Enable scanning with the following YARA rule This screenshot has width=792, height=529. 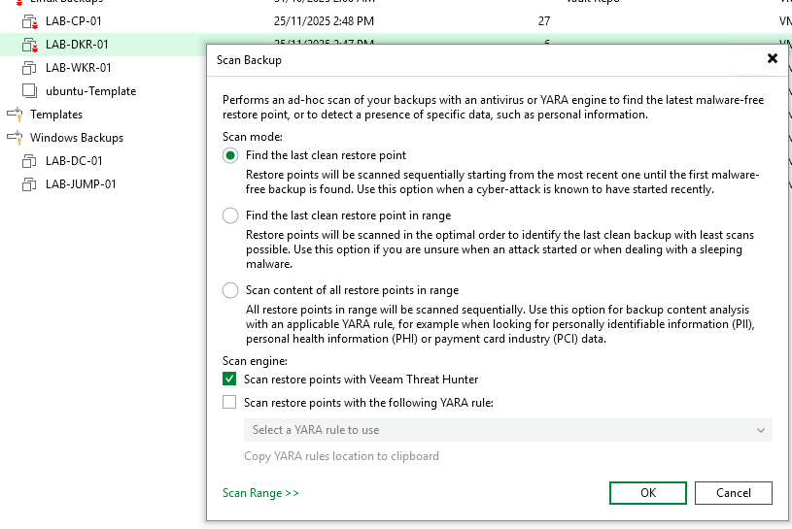point(229,403)
